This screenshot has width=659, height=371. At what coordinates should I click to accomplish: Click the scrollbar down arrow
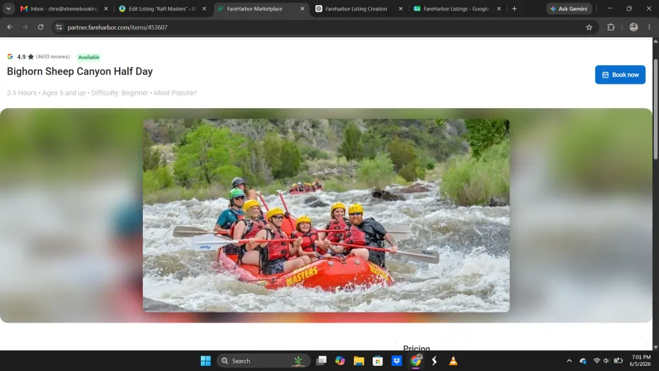click(x=655, y=347)
